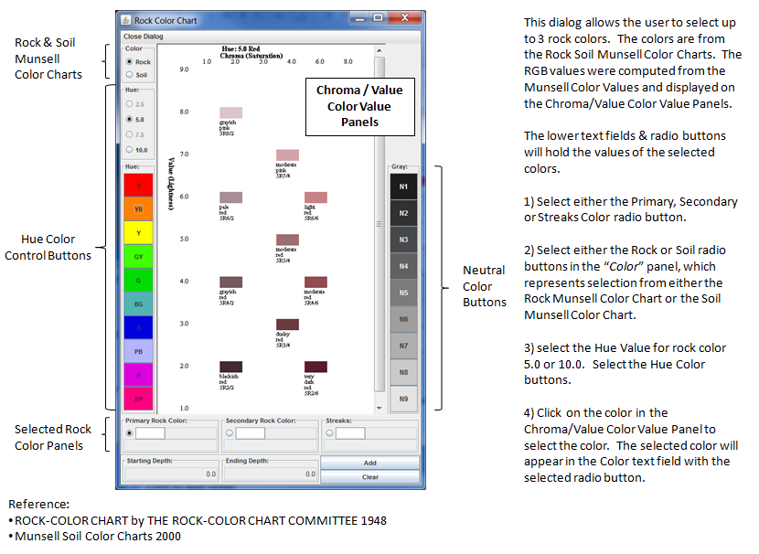The height and width of the screenshot is (554, 759).
Task: Click the Clear button
Action: tap(369, 477)
